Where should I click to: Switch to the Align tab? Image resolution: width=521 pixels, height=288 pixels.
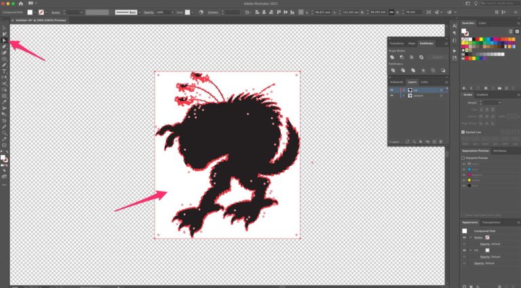point(412,43)
